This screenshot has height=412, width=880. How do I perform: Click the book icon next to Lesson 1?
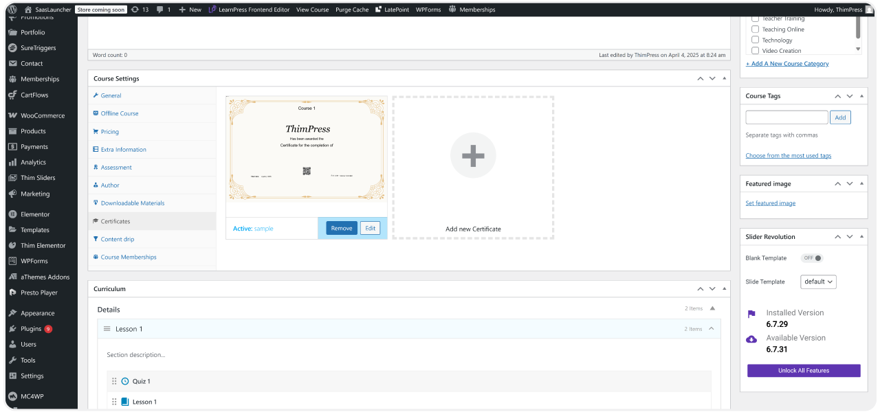[x=124, y=402]
